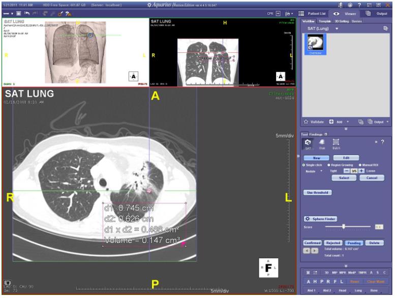Adjust the Score slider handle
This screenshot has width=397, height=298.
pos(344,226)
